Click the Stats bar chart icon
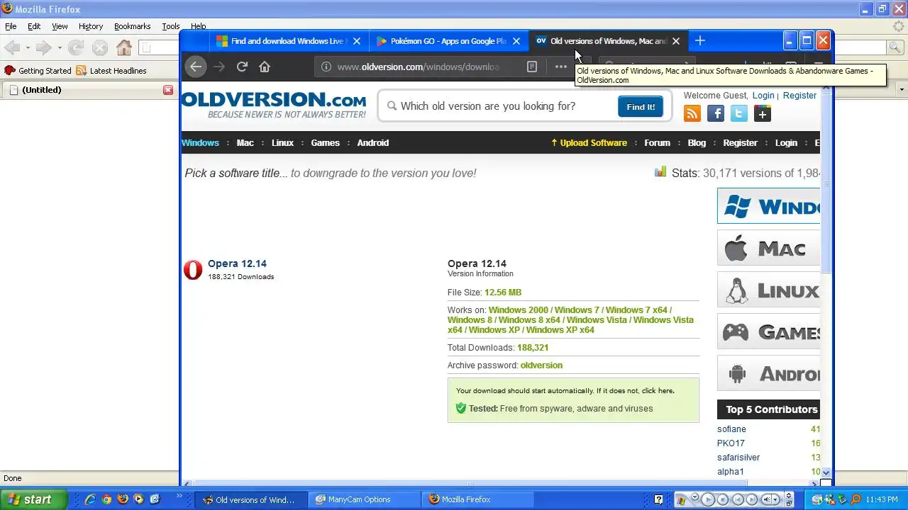This screenshot has height=510, width=908. tap(660, 172)
